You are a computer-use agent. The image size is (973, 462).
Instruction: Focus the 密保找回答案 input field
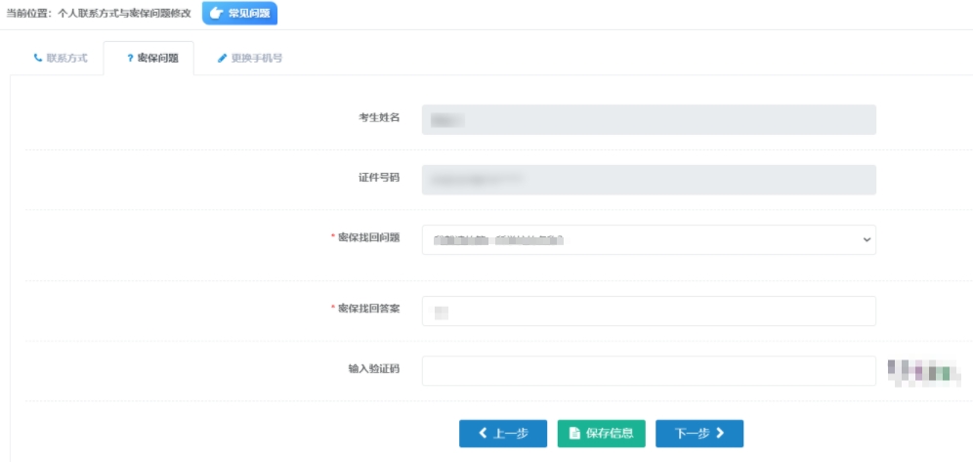click(649, 312)
